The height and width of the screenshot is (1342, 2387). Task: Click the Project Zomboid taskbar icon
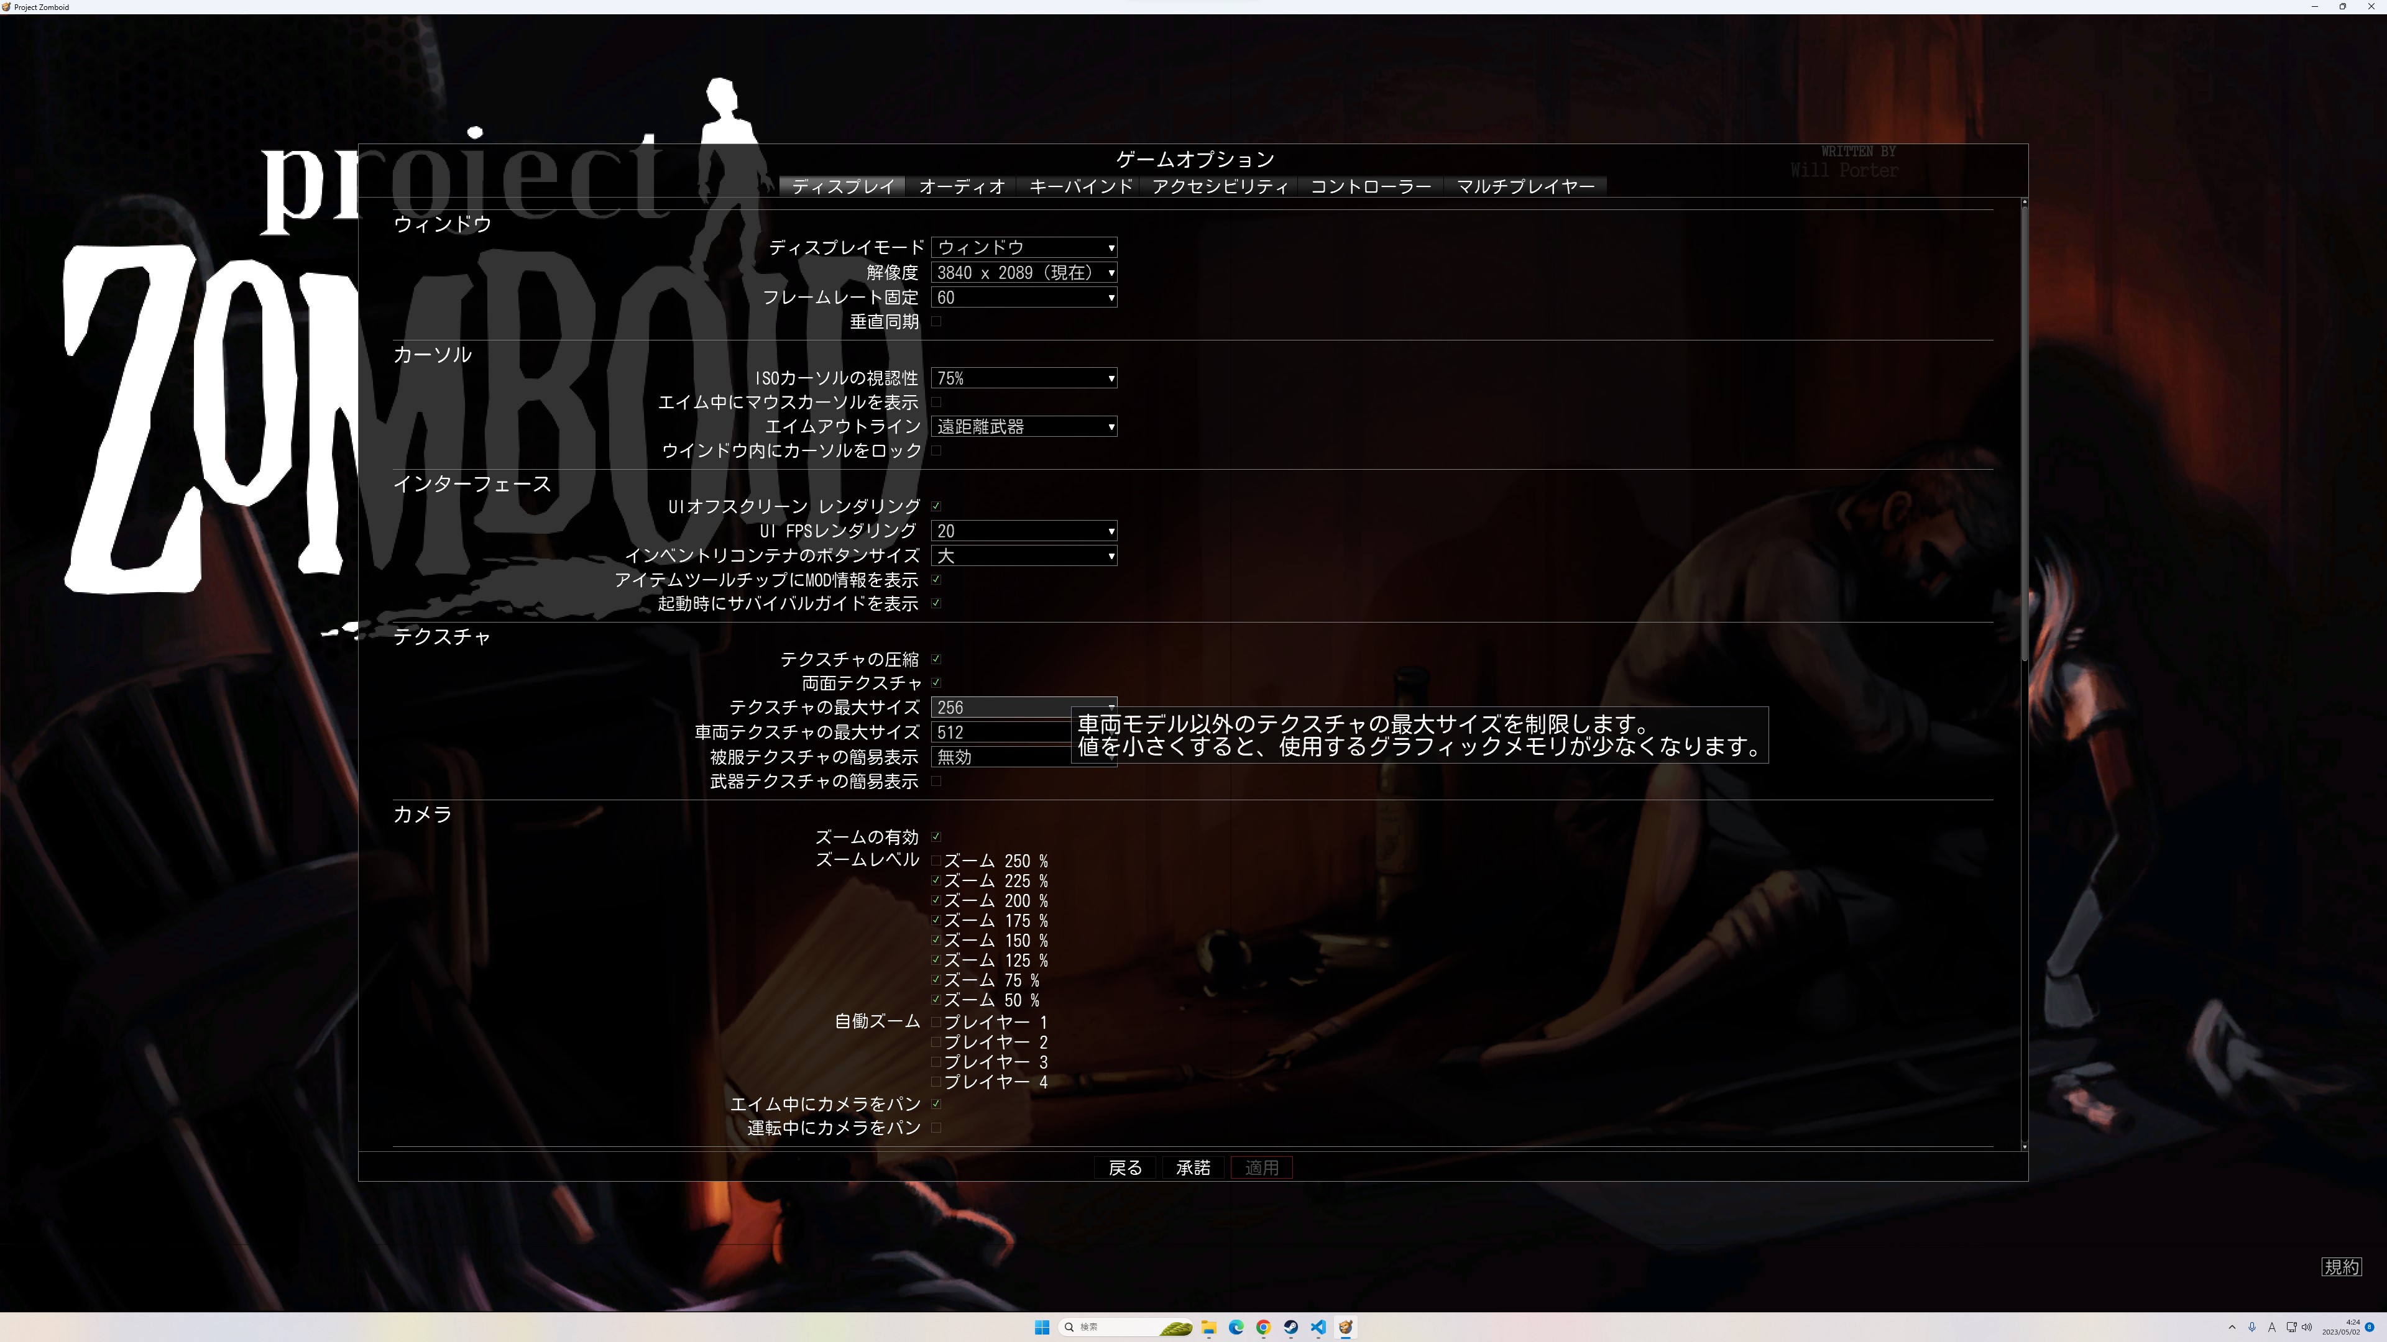click(1345, 1327)
